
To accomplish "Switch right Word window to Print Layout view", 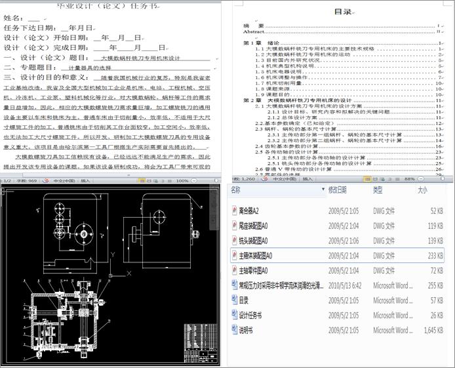I will click(x=367, y=179).
